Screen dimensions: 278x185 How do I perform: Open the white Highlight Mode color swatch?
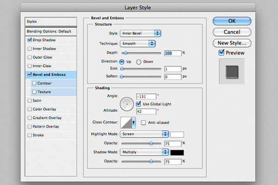coord(177,135)
